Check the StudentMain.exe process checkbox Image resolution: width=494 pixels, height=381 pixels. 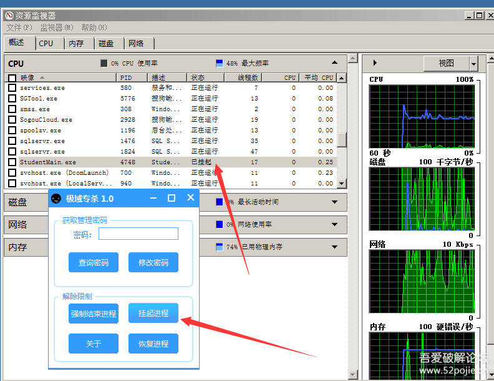click(12, 162)
